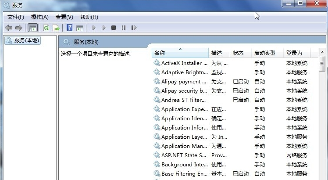328x180 pixels.
Task: Click 已启动 status of Alipay payment row
Action: pos(241,81)
